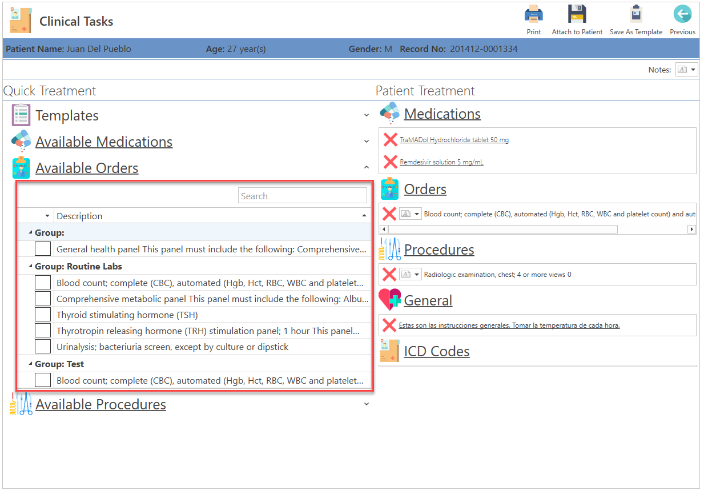Open the ICD Codes heading link
This screenshot has width=704, height=491.
pyautogui.click(x=437, y=351)
